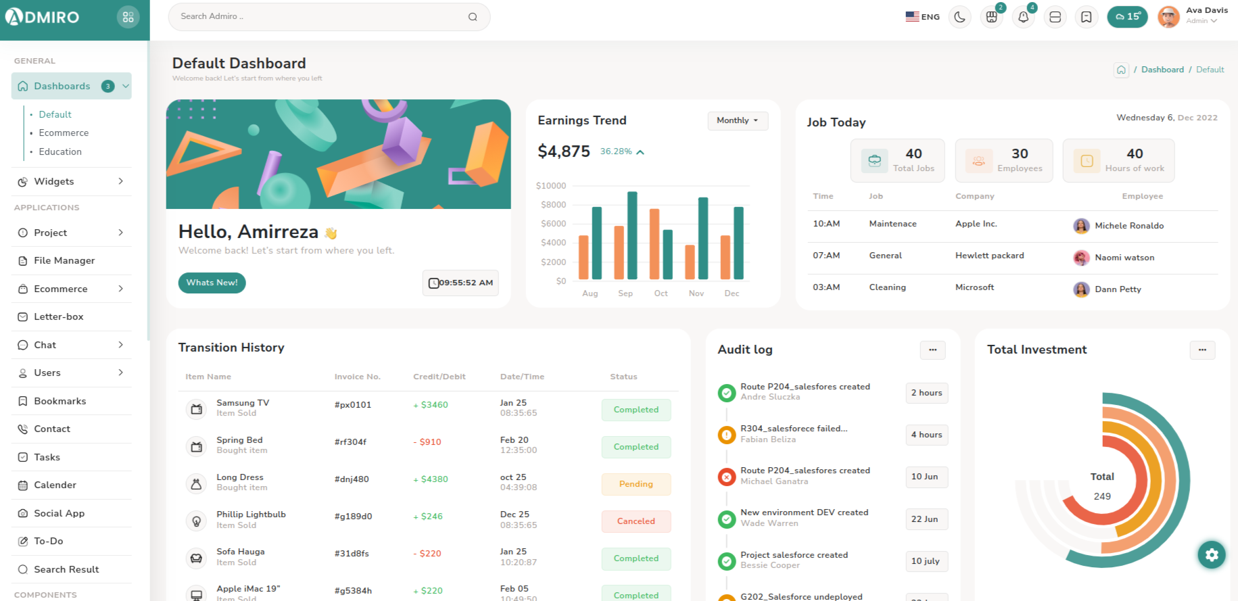Click the layout icon beside the bell
Image resolution: width=1238 pixels, height=601 pixels.
pos(1055,17)
